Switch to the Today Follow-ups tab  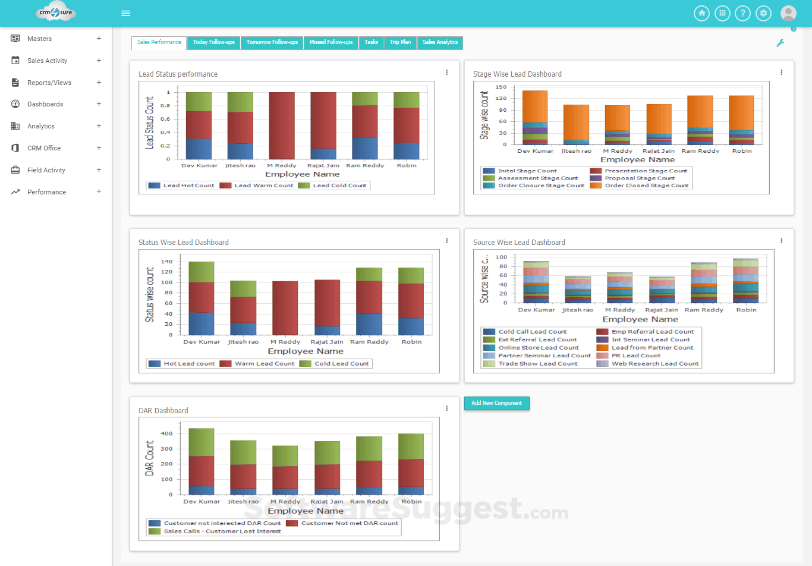(x=213, y=42)
